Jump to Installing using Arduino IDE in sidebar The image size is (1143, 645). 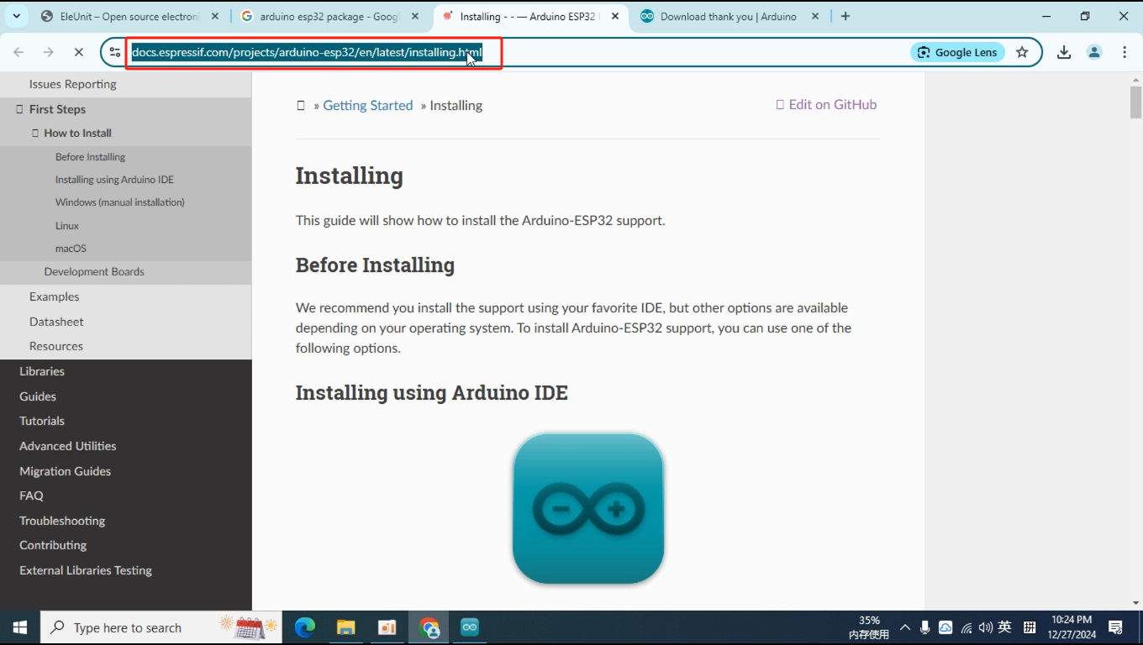coord(114,180)
